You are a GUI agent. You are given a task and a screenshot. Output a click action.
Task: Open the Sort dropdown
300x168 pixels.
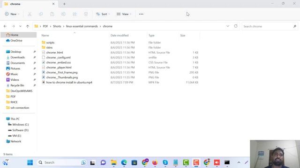pyautogui.click(x=103, y=14)
